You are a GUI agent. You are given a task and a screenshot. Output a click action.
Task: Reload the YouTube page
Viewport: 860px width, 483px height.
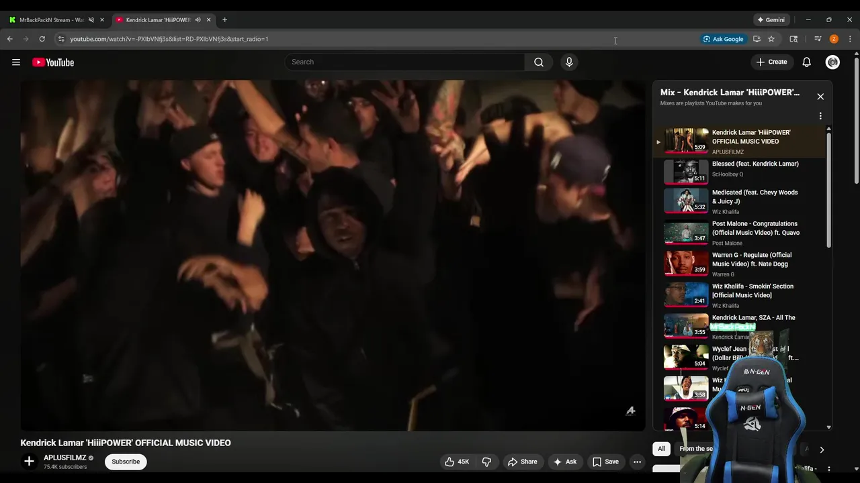coord(42,39)
